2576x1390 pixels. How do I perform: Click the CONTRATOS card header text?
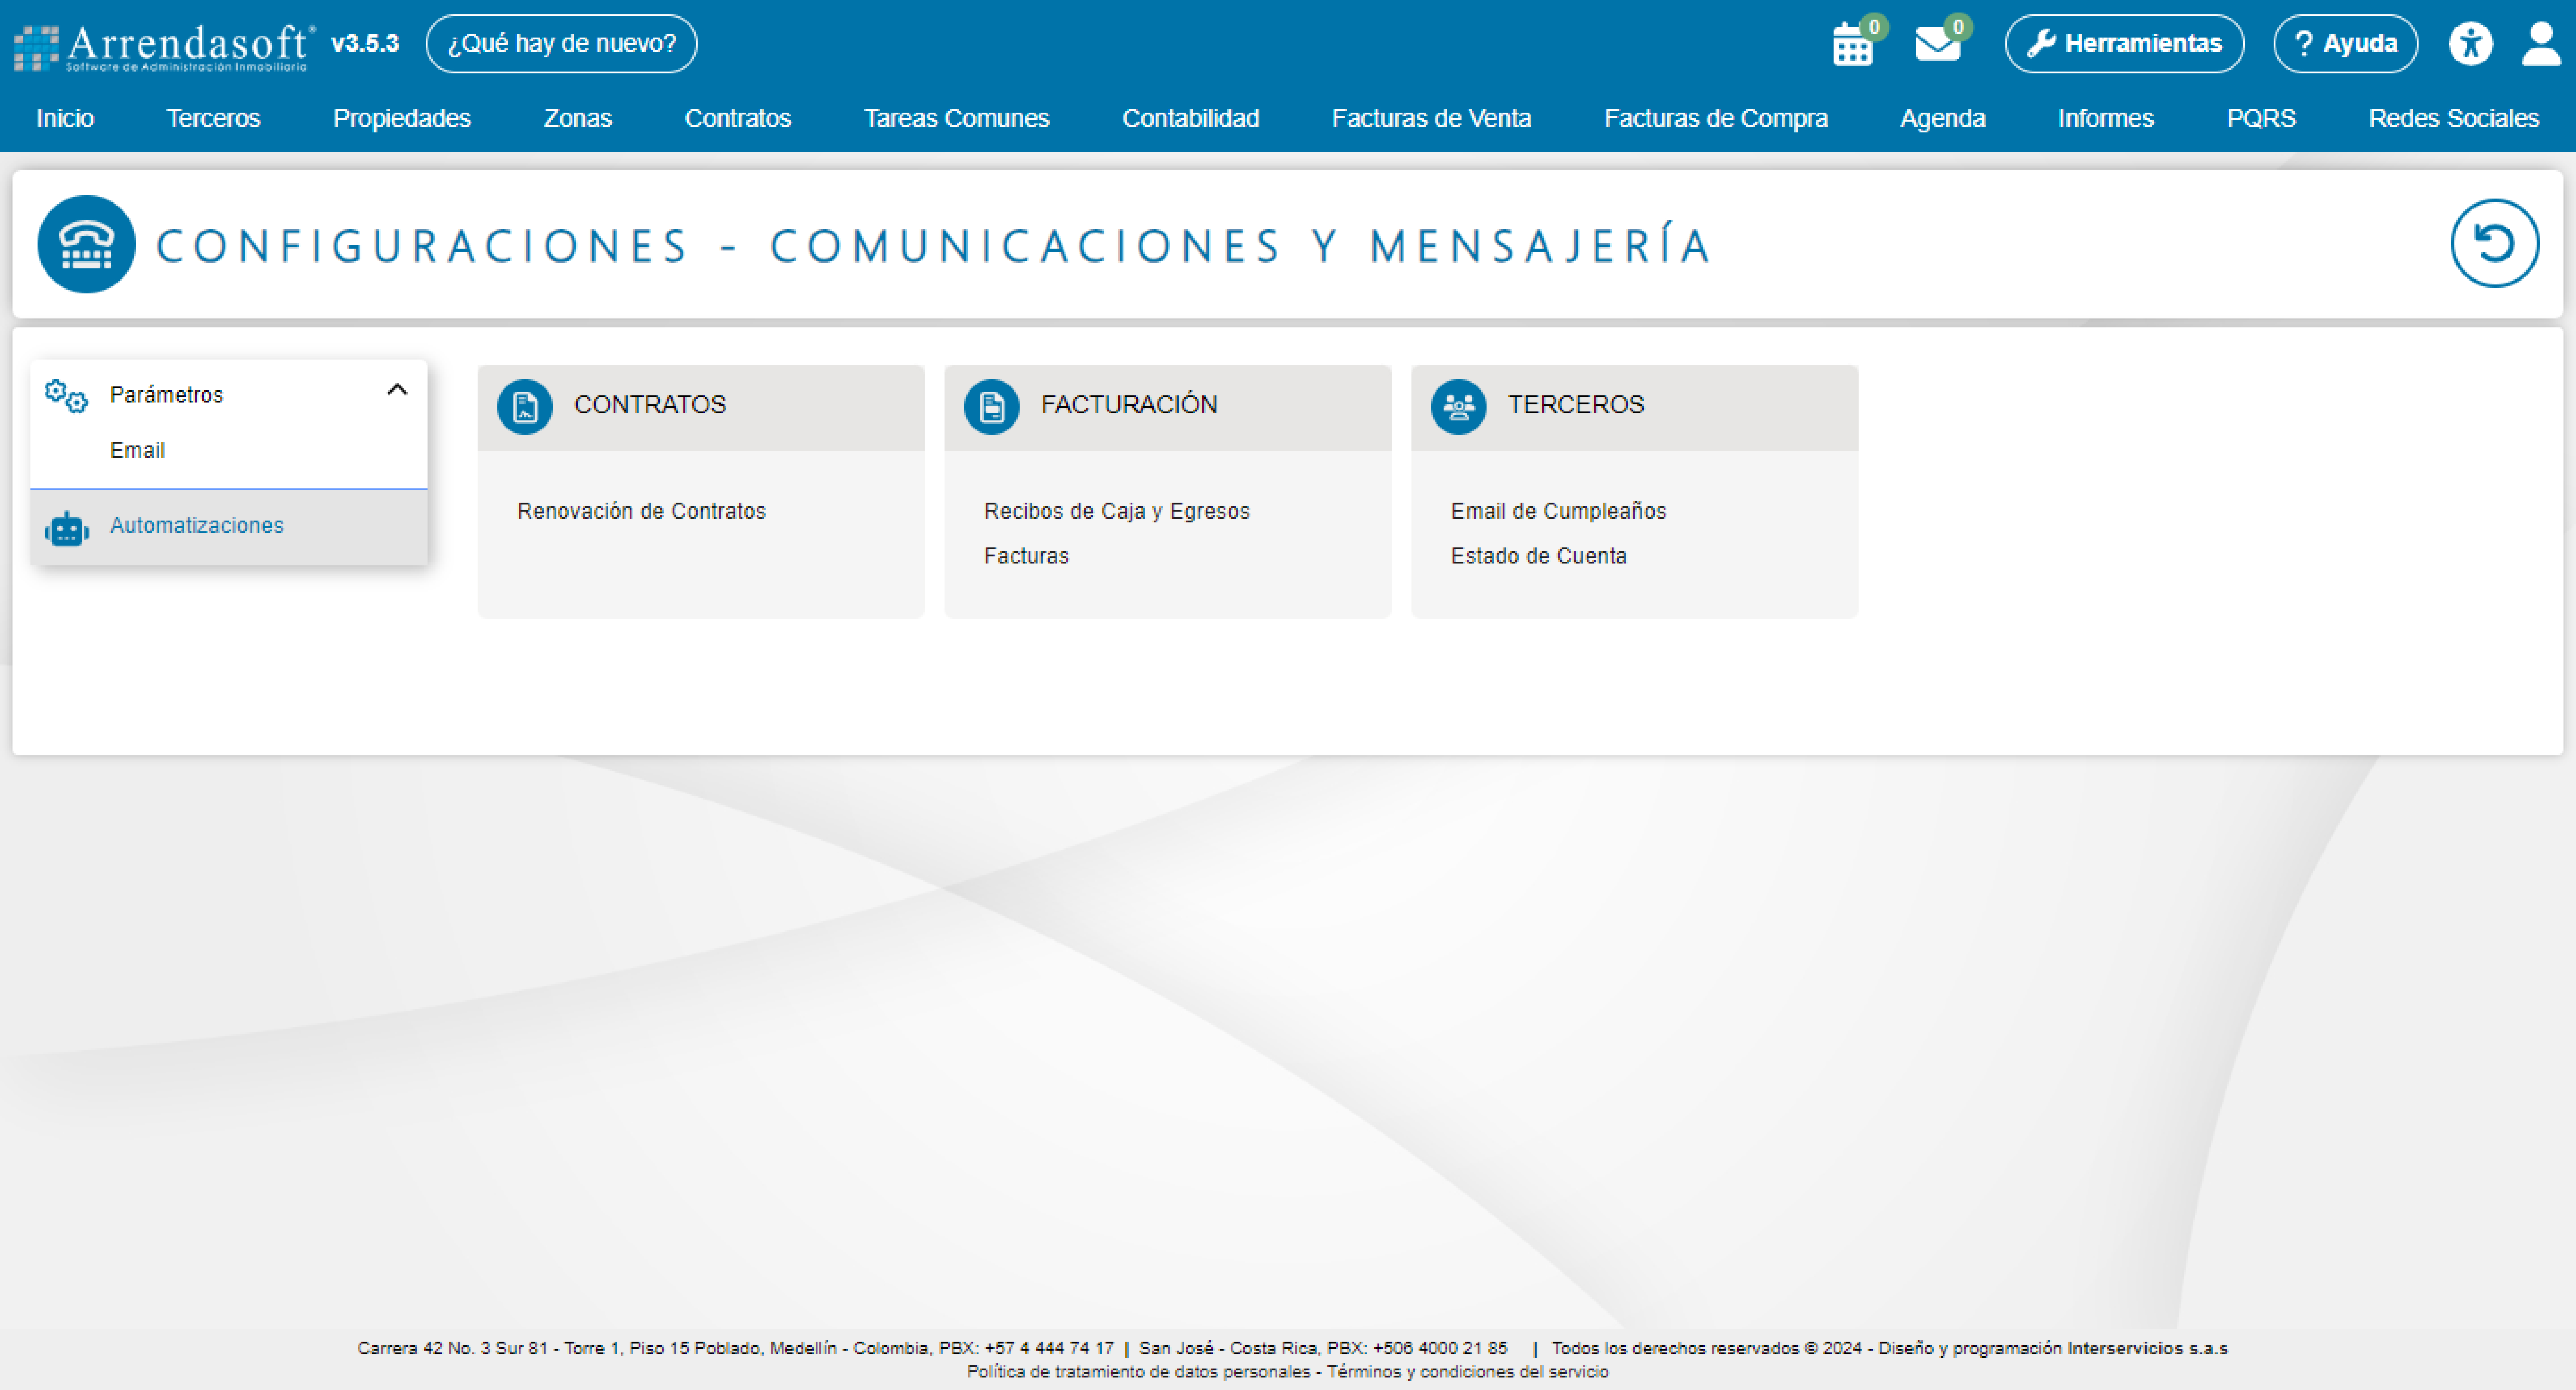[x=650, y=405]
